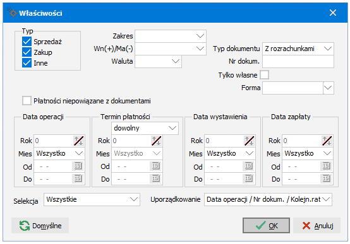Enable Płatności niepowiązane z dokumentami
The height and width of the screenshot is (244, 350).
(27, 101)
